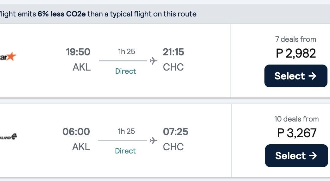Click the "10 deals from" text
330x181 pixels.
click(296, 119)
